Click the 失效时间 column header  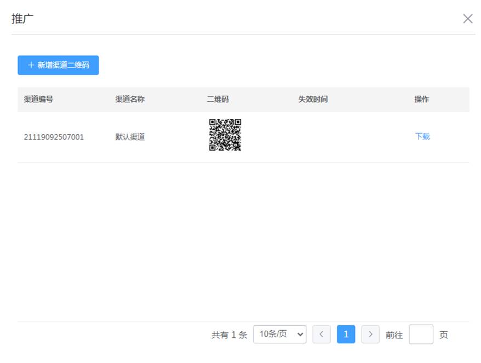[313, 99]
